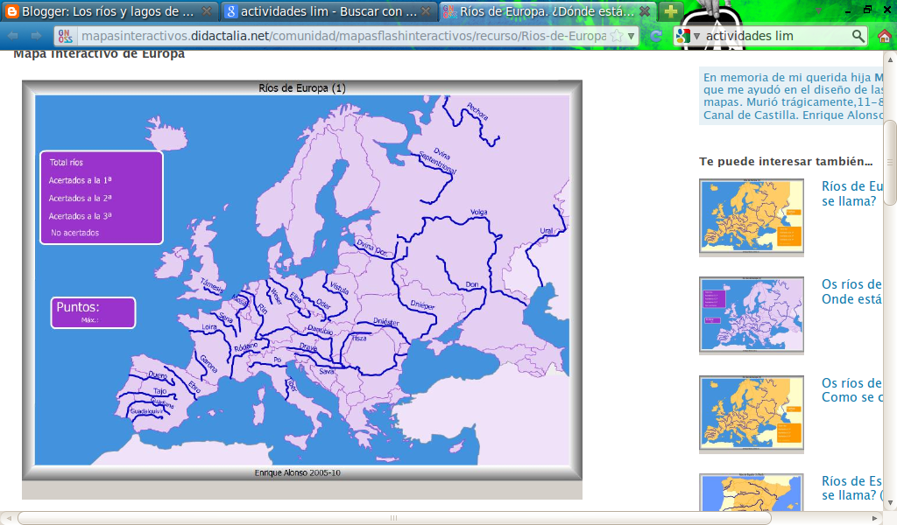897x525 pixels.
Task: Open the Spain rivers thumbnail at the bottom
Action: click(x=751, y=492)
